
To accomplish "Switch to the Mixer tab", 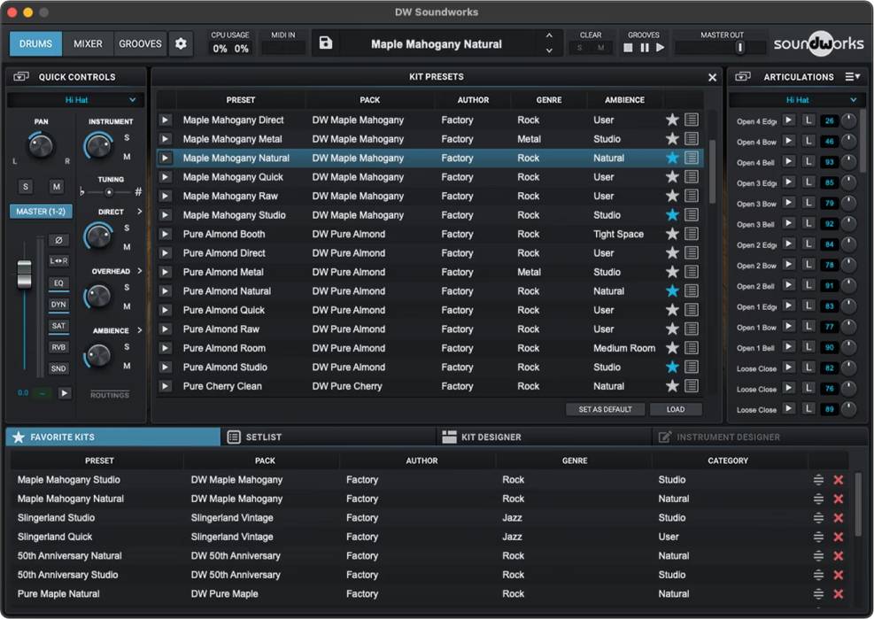I will (x=88, y=43).
